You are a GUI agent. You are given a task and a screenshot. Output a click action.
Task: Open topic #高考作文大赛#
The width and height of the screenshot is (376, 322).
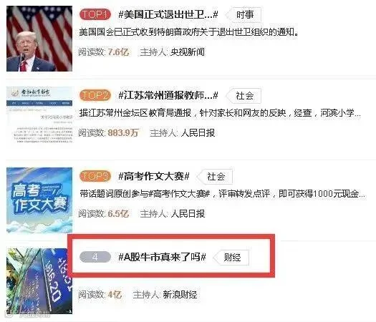154,177
